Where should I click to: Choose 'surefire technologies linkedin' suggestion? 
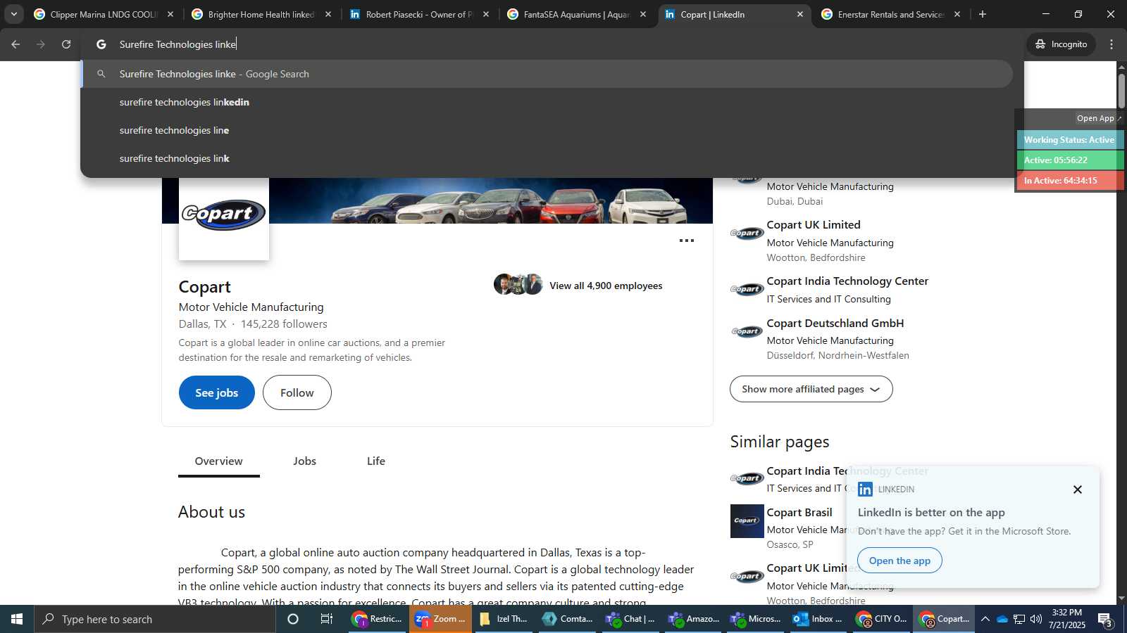coord(548,102)
